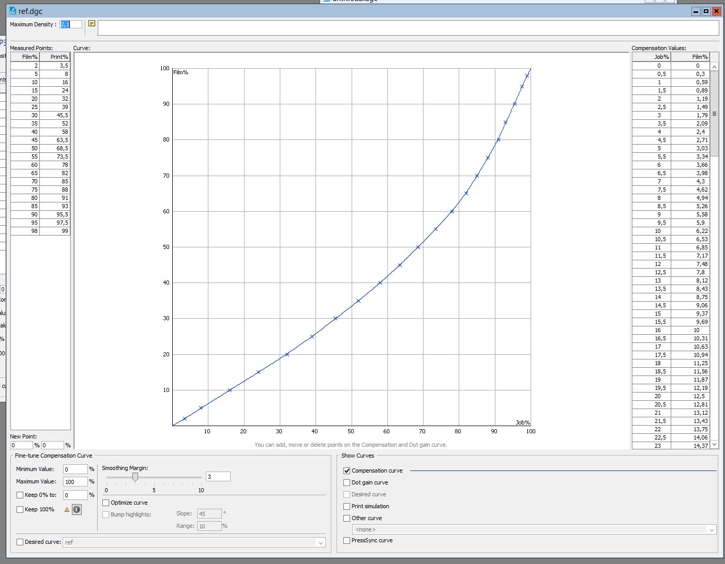Viewport: 725px width, 564px height.
Task: Click the Minimum Value field
Action: pos(75,469)
